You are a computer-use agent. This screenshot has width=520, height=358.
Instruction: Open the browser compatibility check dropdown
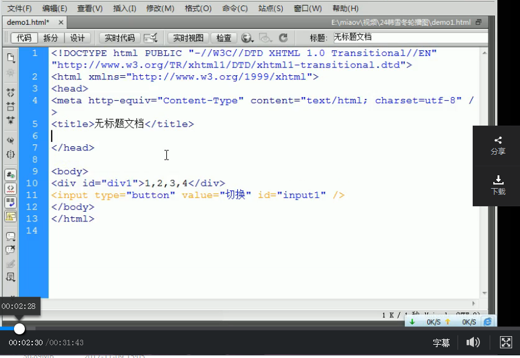(150, 38)
